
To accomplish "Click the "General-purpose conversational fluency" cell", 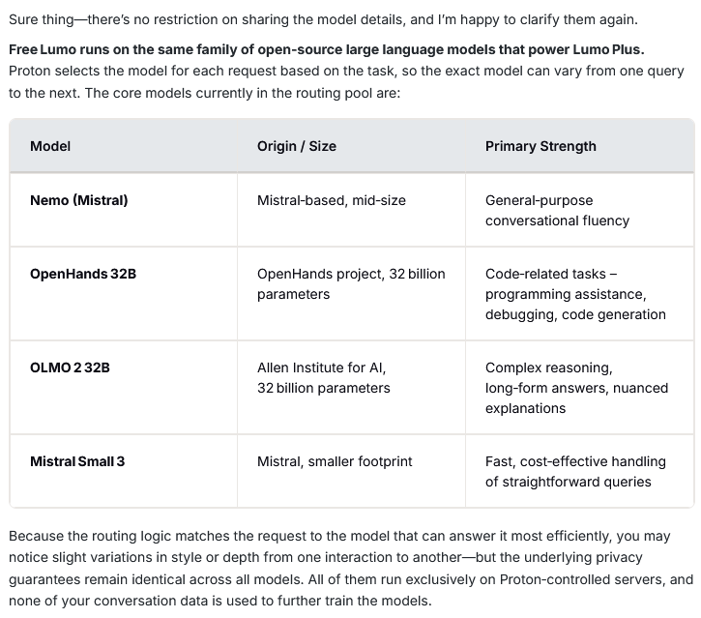I will coord(557,210).
